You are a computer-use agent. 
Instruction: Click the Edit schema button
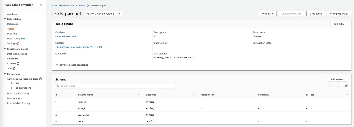(x=338, y=79)
